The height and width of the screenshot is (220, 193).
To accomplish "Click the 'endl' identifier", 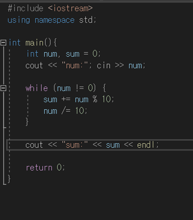I will [x=146, y=145].
